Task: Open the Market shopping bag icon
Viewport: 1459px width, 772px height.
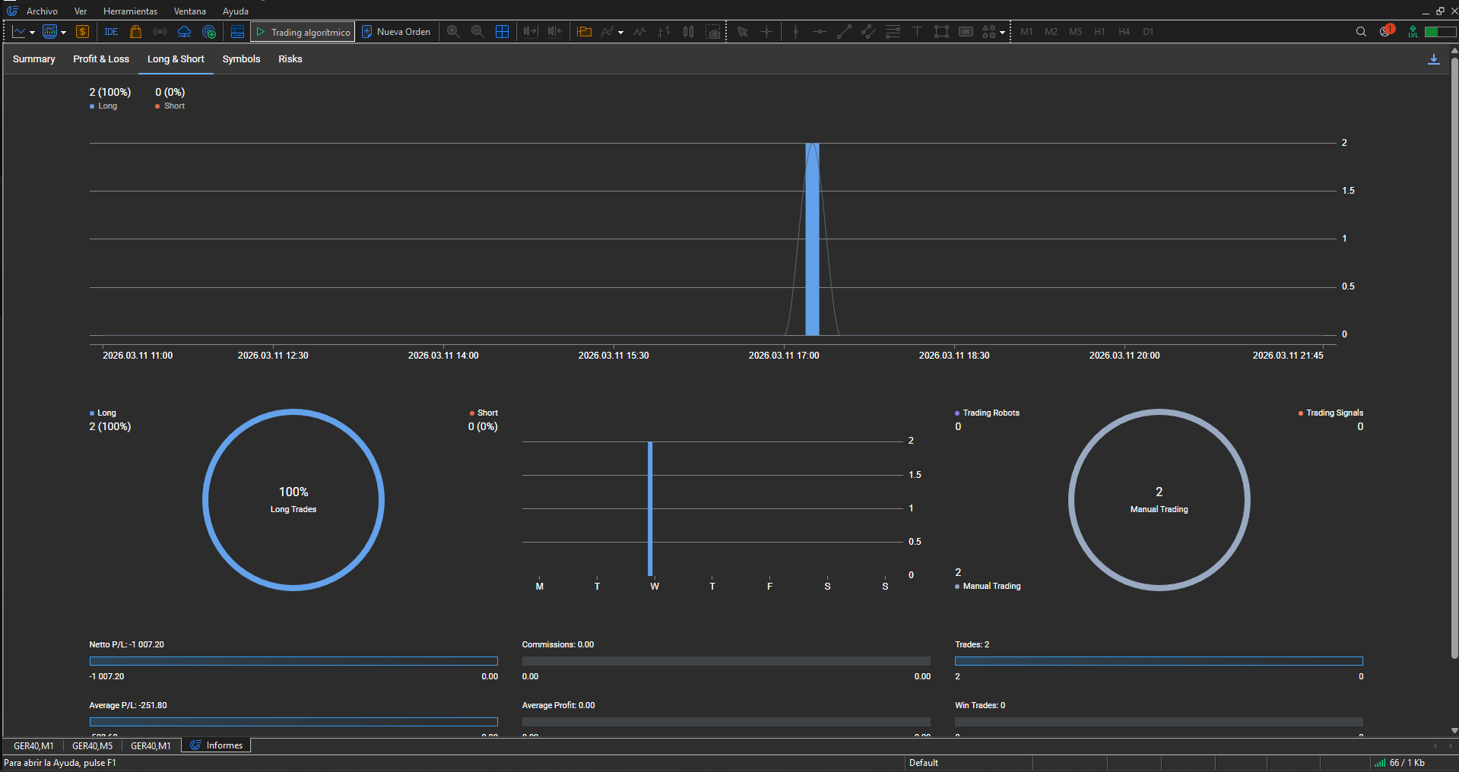Action: click(x=135, y=32)
